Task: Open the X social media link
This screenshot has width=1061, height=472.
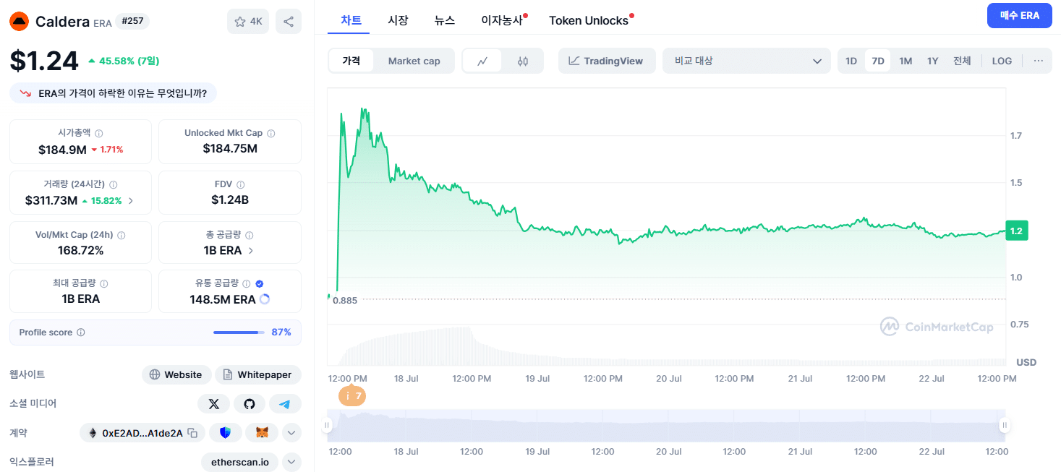Action: pos(213,403)
